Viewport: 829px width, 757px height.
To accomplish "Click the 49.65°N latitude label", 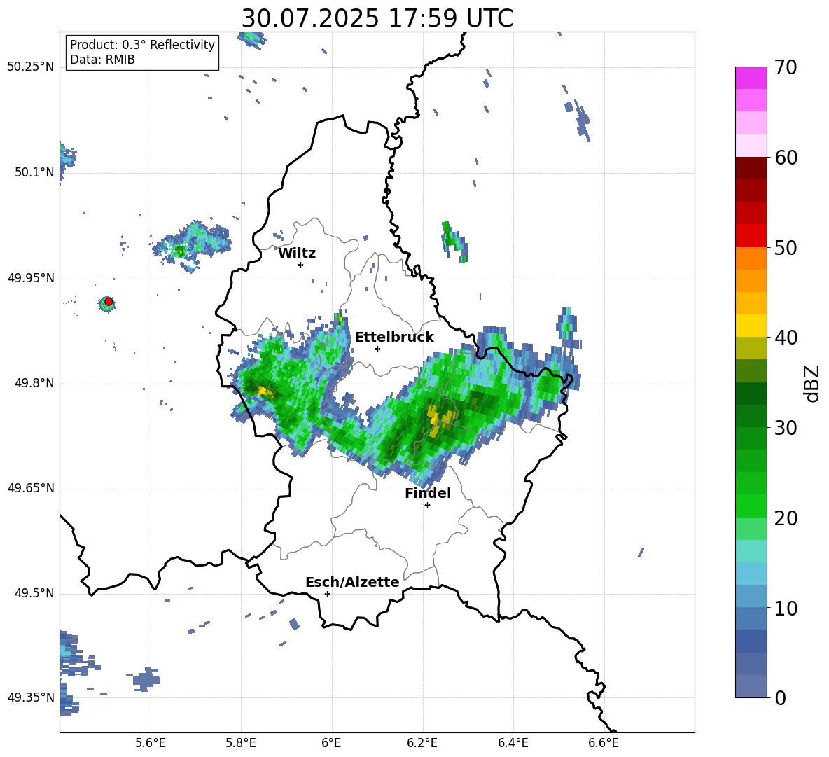I will 31,489.
